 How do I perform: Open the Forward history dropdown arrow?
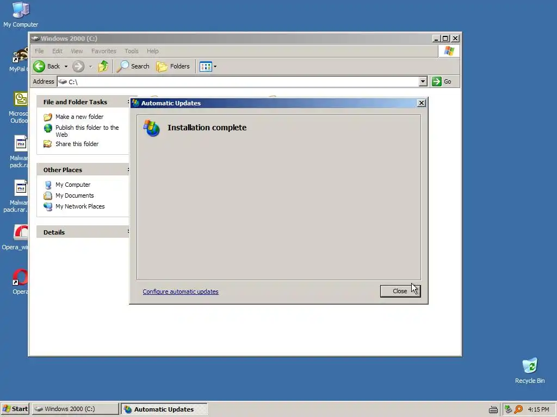click(x=90, y=66)
